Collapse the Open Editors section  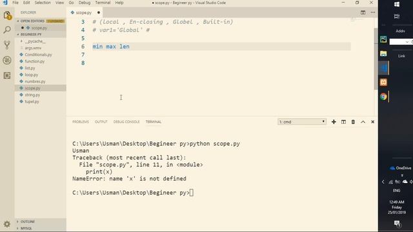coord(40,21)
